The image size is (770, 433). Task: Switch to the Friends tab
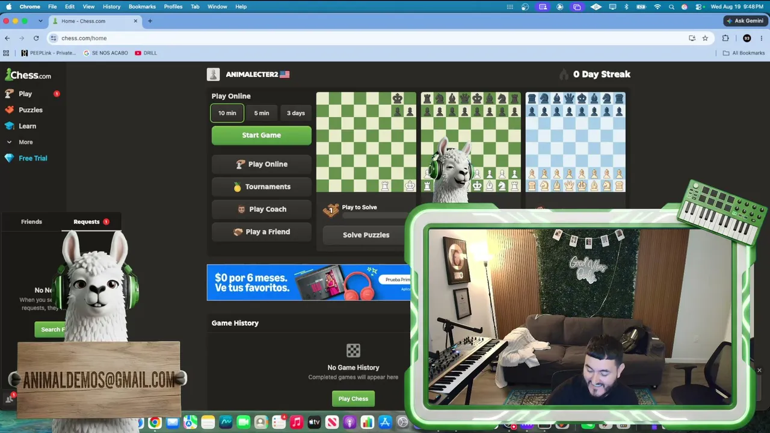31,222
